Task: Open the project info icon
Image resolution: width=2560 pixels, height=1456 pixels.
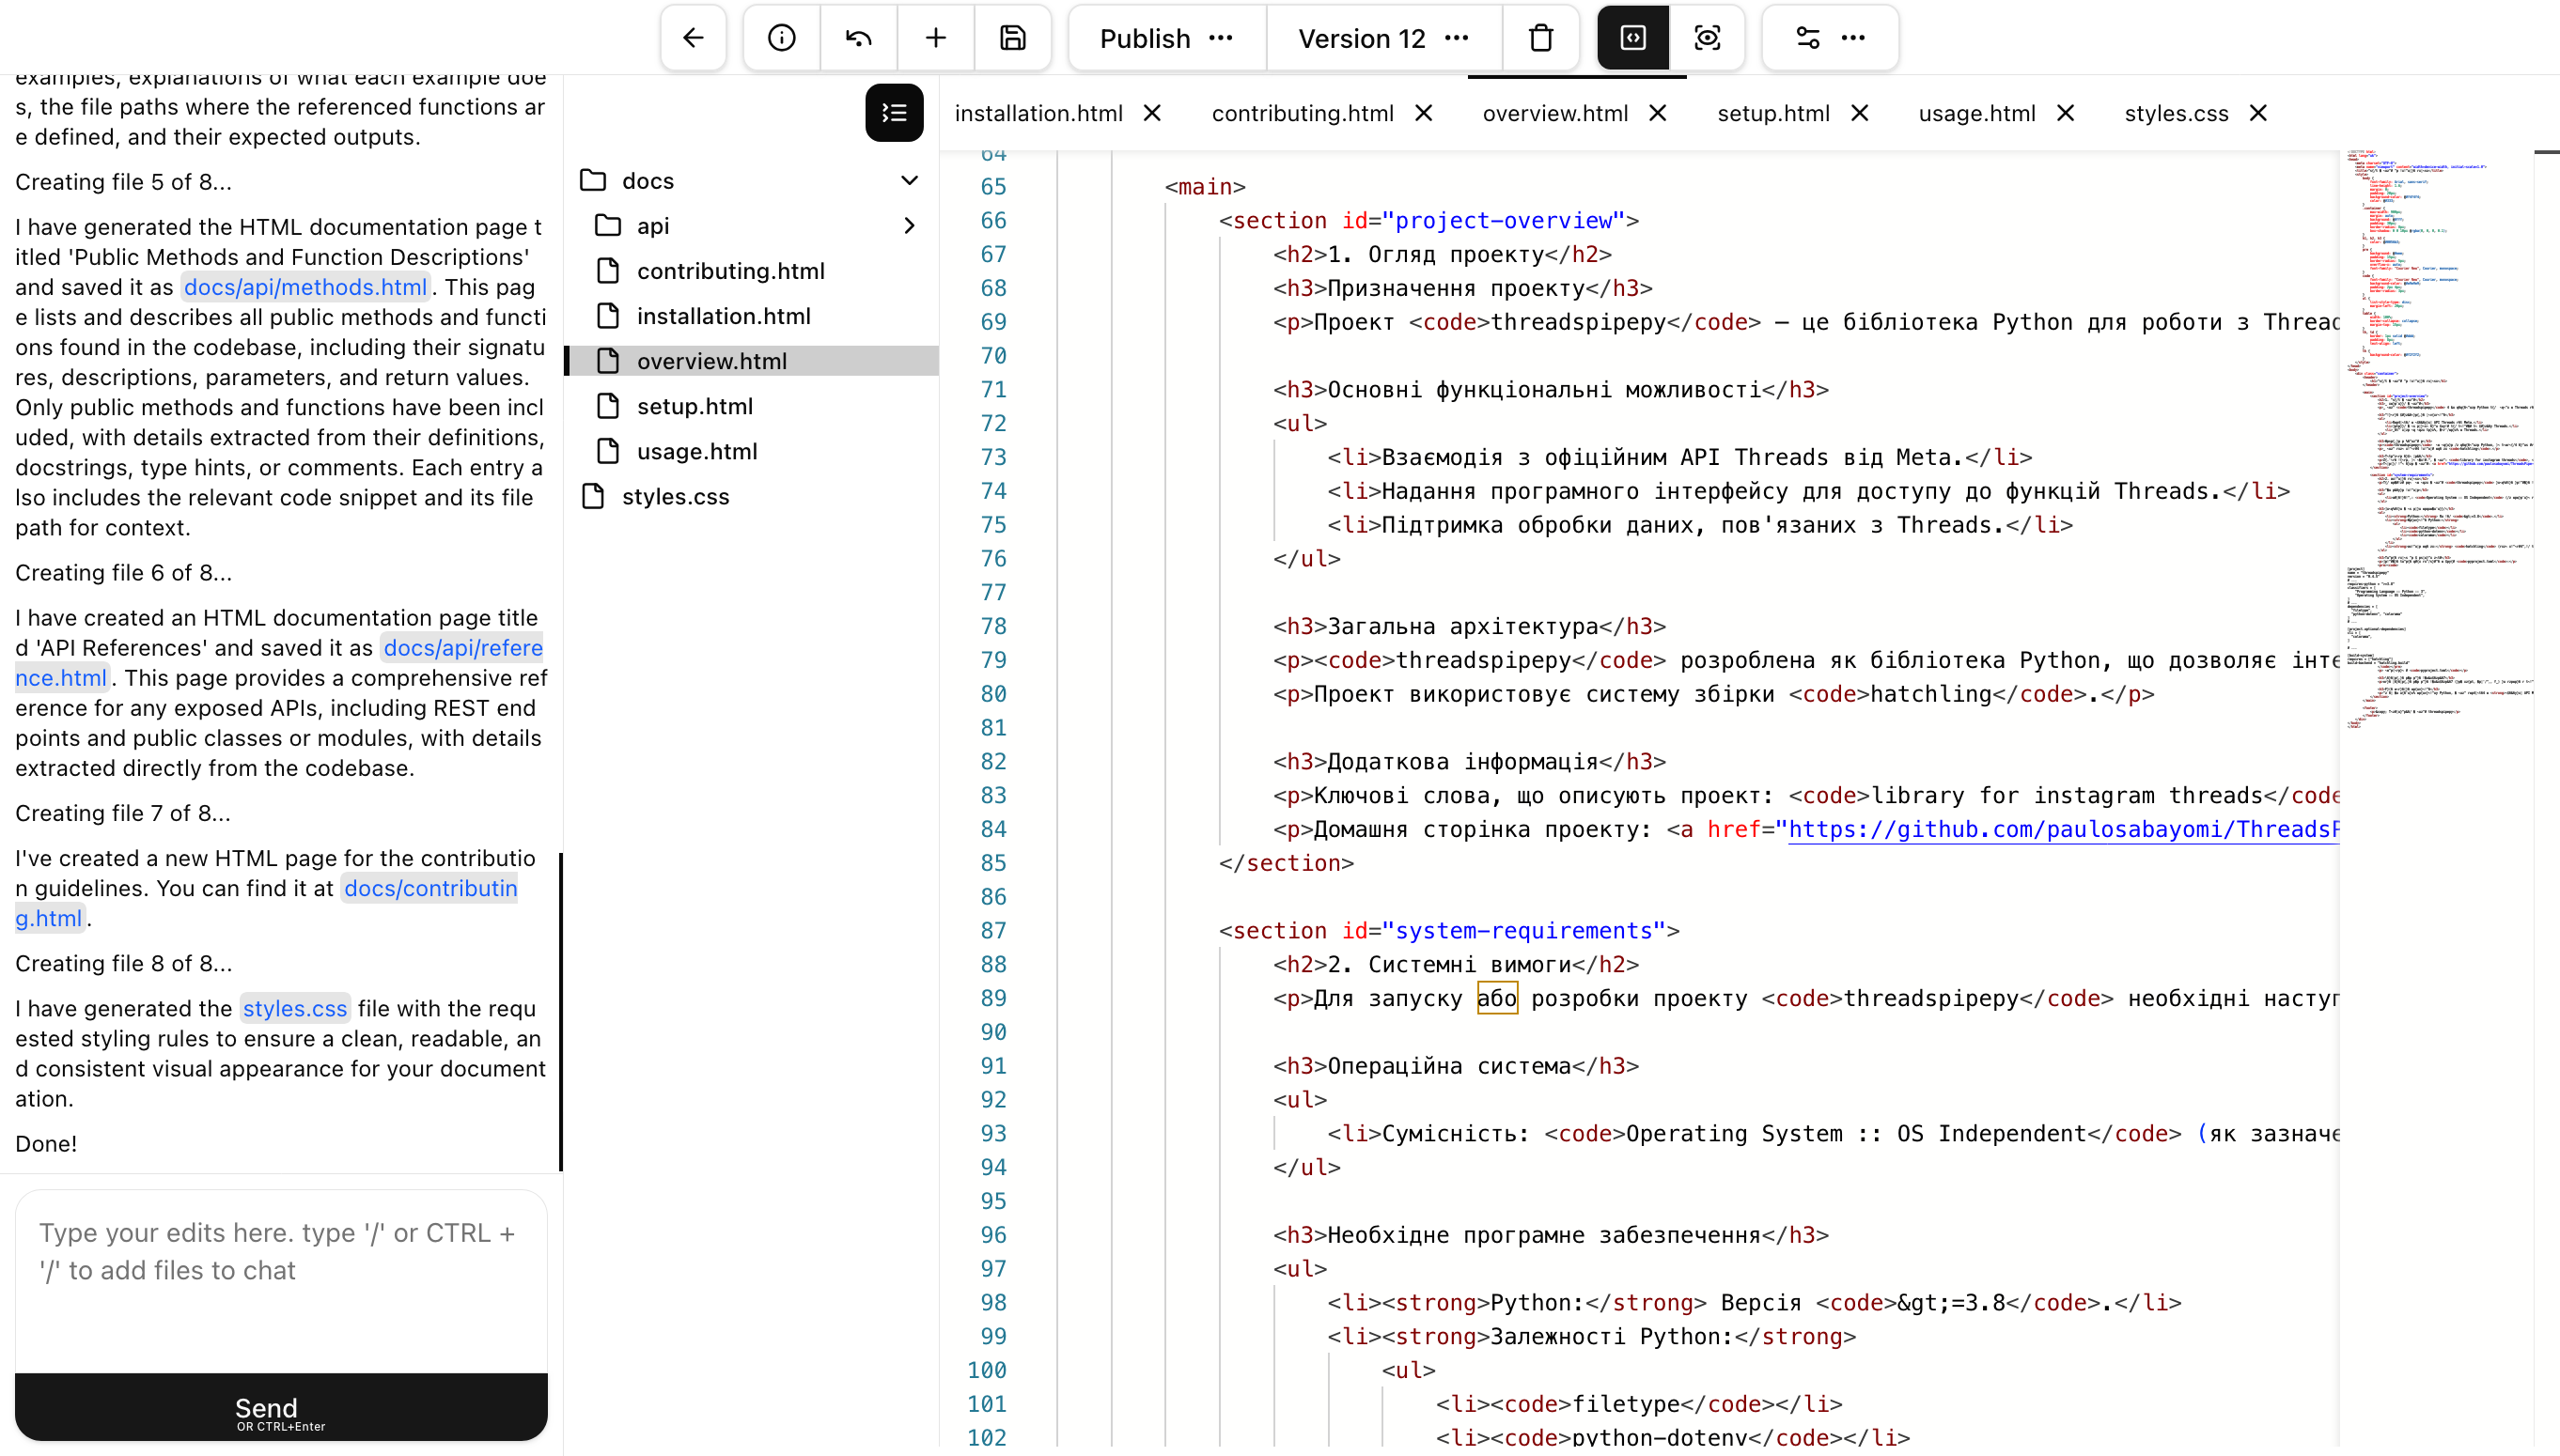Action: tap(779, 37)
